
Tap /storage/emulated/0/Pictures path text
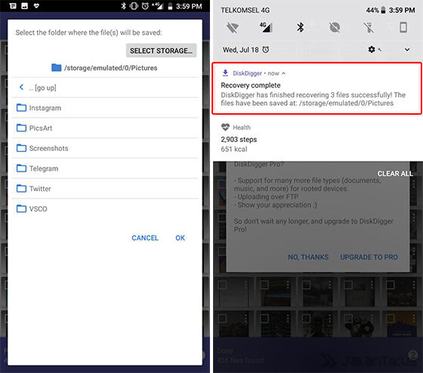(110, 68)
